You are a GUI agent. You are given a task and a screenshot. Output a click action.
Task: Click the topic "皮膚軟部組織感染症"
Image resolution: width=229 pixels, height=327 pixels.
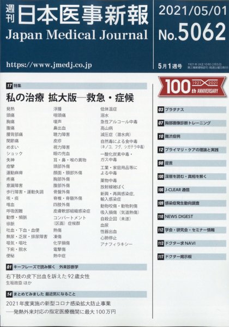pos(72,211)
